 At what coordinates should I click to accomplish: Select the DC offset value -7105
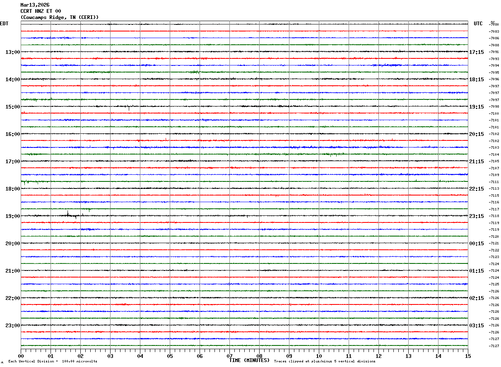pos(494,161)
